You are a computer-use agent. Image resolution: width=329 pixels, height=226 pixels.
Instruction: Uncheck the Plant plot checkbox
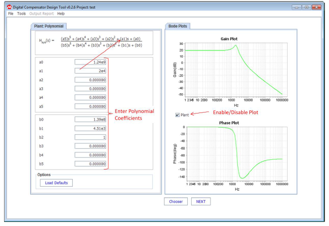(177, 115)
